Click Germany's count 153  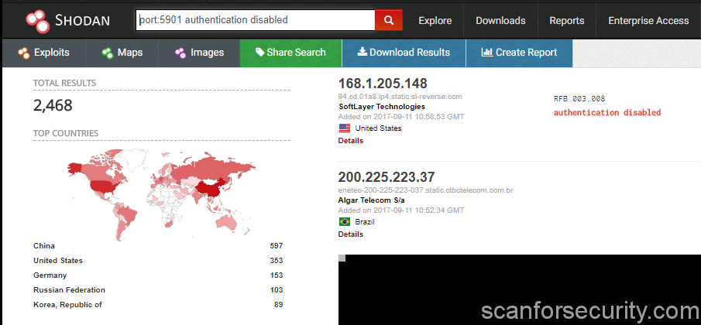point(277,275)
